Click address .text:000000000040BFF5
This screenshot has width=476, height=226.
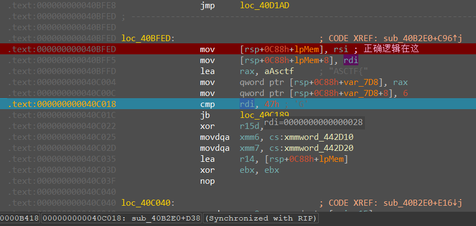(x=62, y=60)
